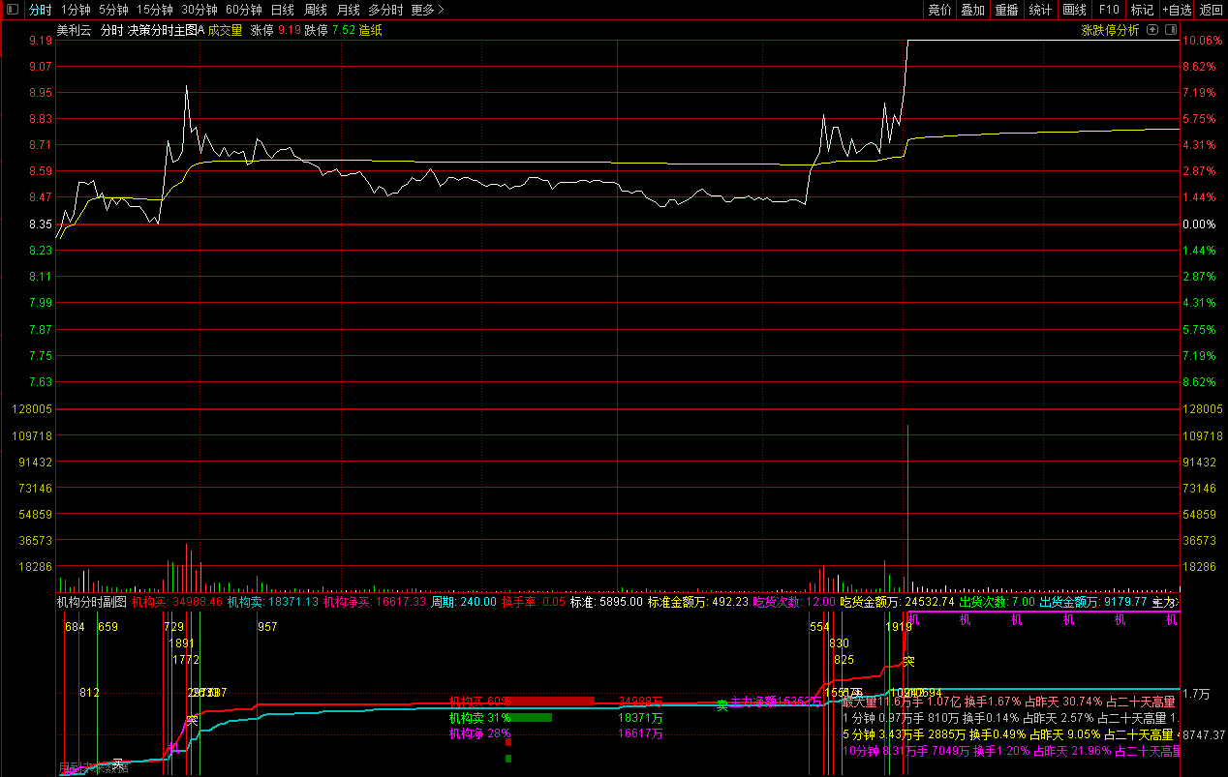Viewport: 1228px width, 777px height.
Task: Switch to the 60分钟 period tab
Action: pos(244,10)
